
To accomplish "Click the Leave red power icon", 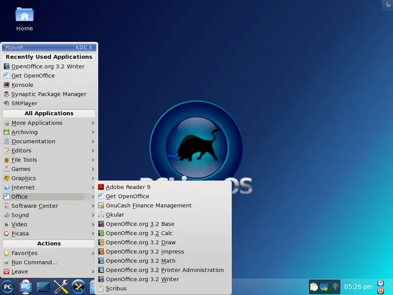I will click(x=6, y=272).
